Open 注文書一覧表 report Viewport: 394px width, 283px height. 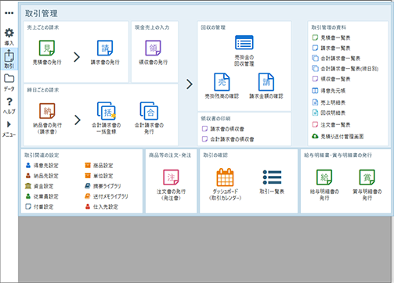click(331, 124)
